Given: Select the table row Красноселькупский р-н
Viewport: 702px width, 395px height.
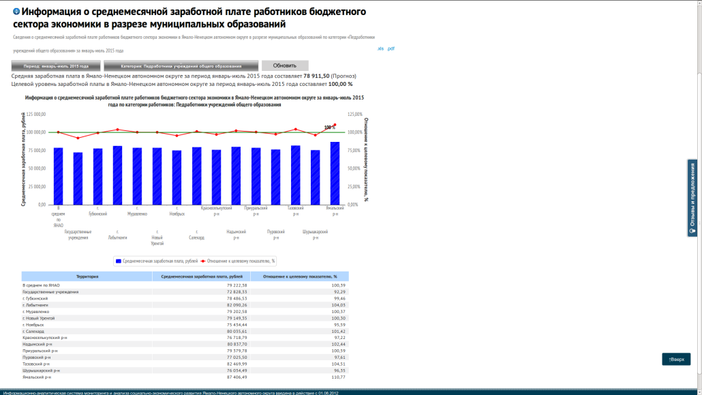Looking at the screenshot, I should coord(185,338).
